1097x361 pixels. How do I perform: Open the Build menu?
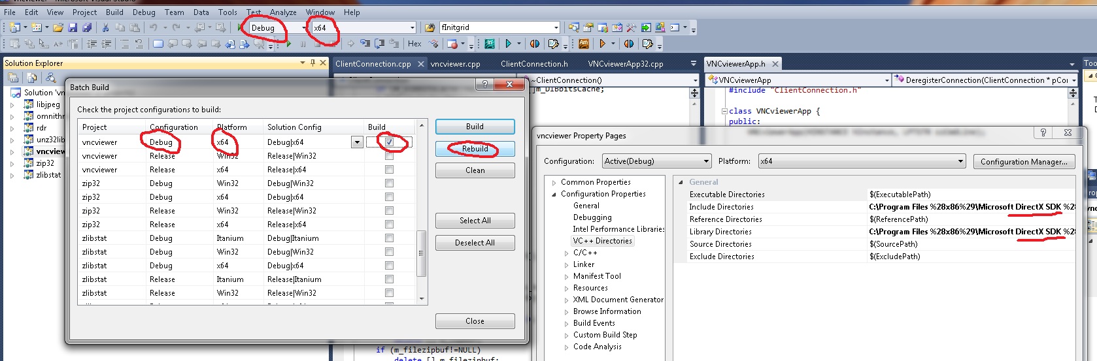[x=114, y=12]
